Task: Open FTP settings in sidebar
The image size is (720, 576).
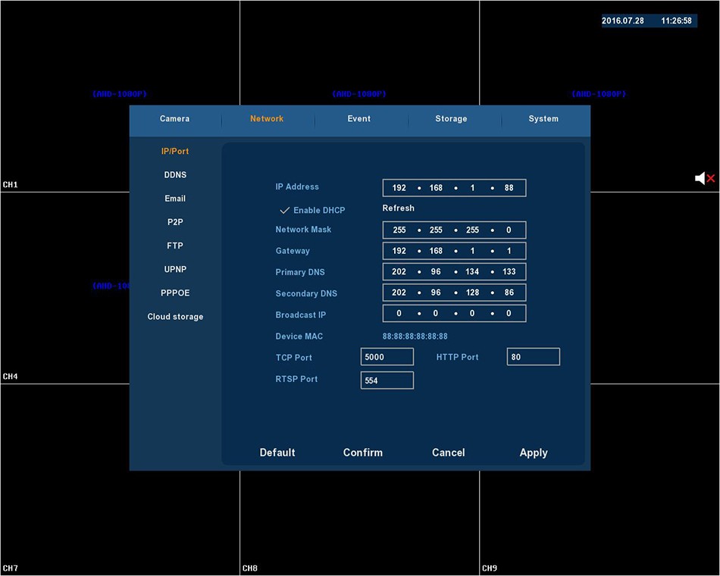Action: [x=175, y=246]
